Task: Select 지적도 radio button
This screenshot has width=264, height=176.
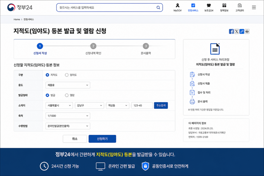Action: (47, 75)
